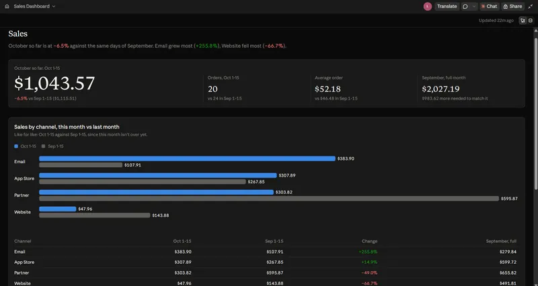
Task: Click the "Website" chart axis label
Action: coord(22,212)
